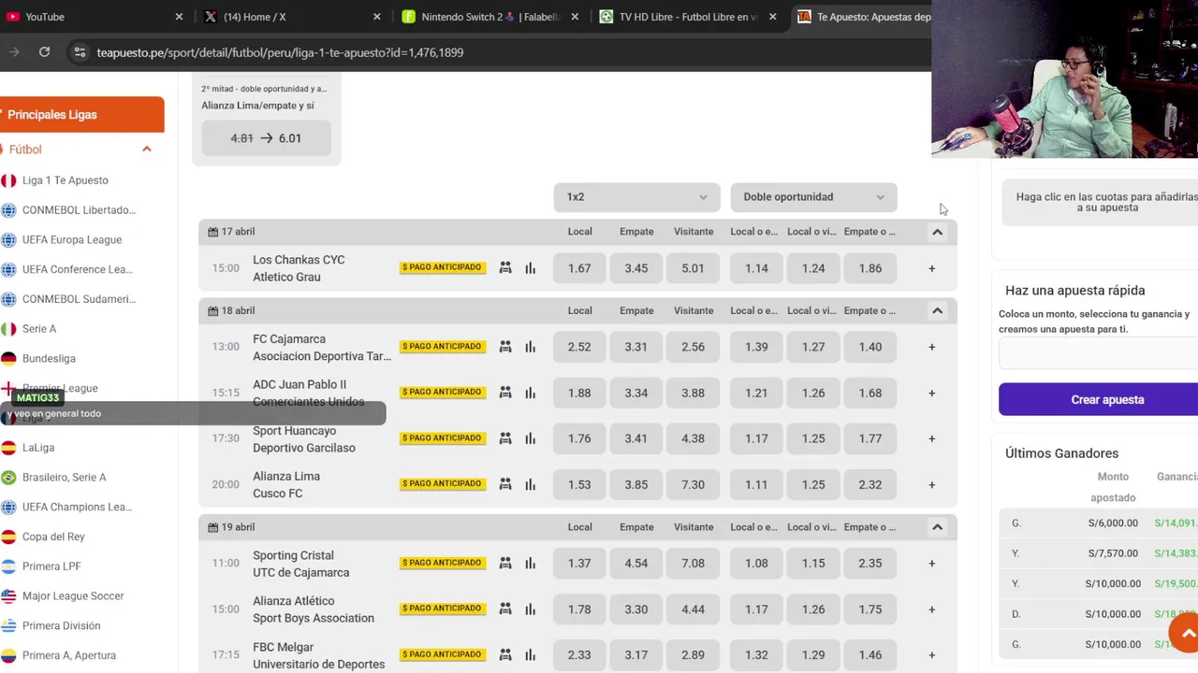Screen dimensions: 1198x673
Task: Open UEFA Europa League in sidebar
Action: [72, 240]
